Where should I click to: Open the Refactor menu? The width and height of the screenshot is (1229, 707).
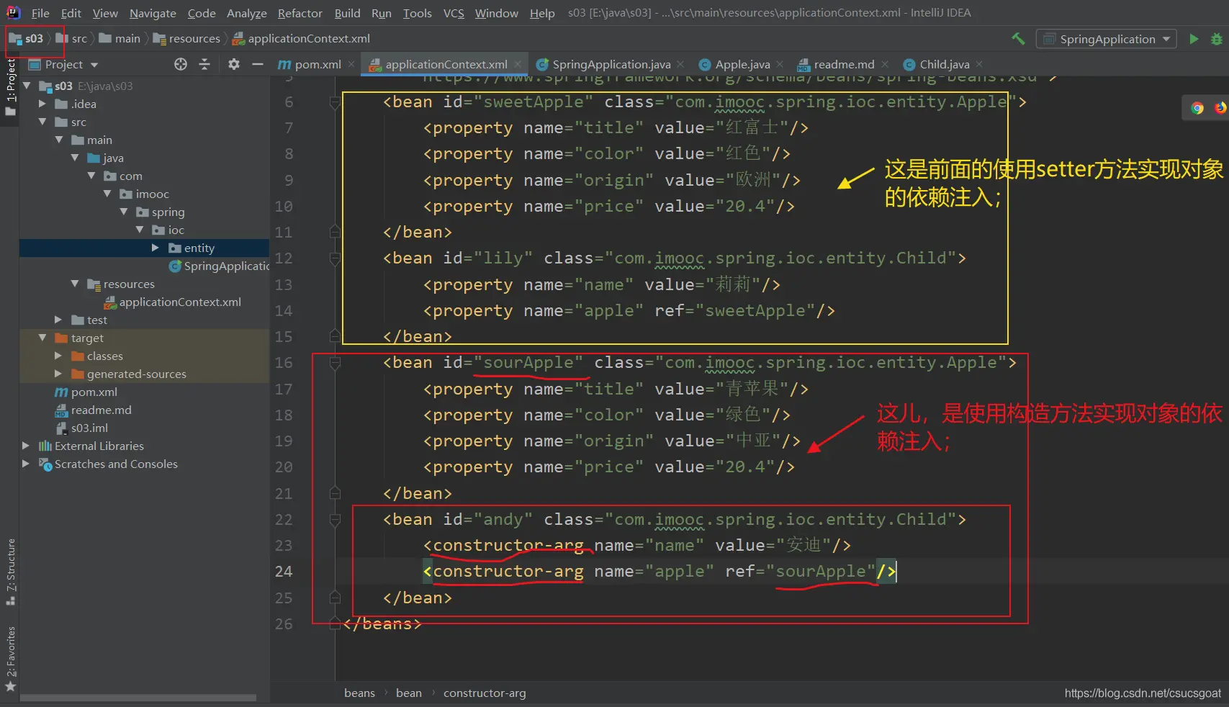[x=300, y=13]
